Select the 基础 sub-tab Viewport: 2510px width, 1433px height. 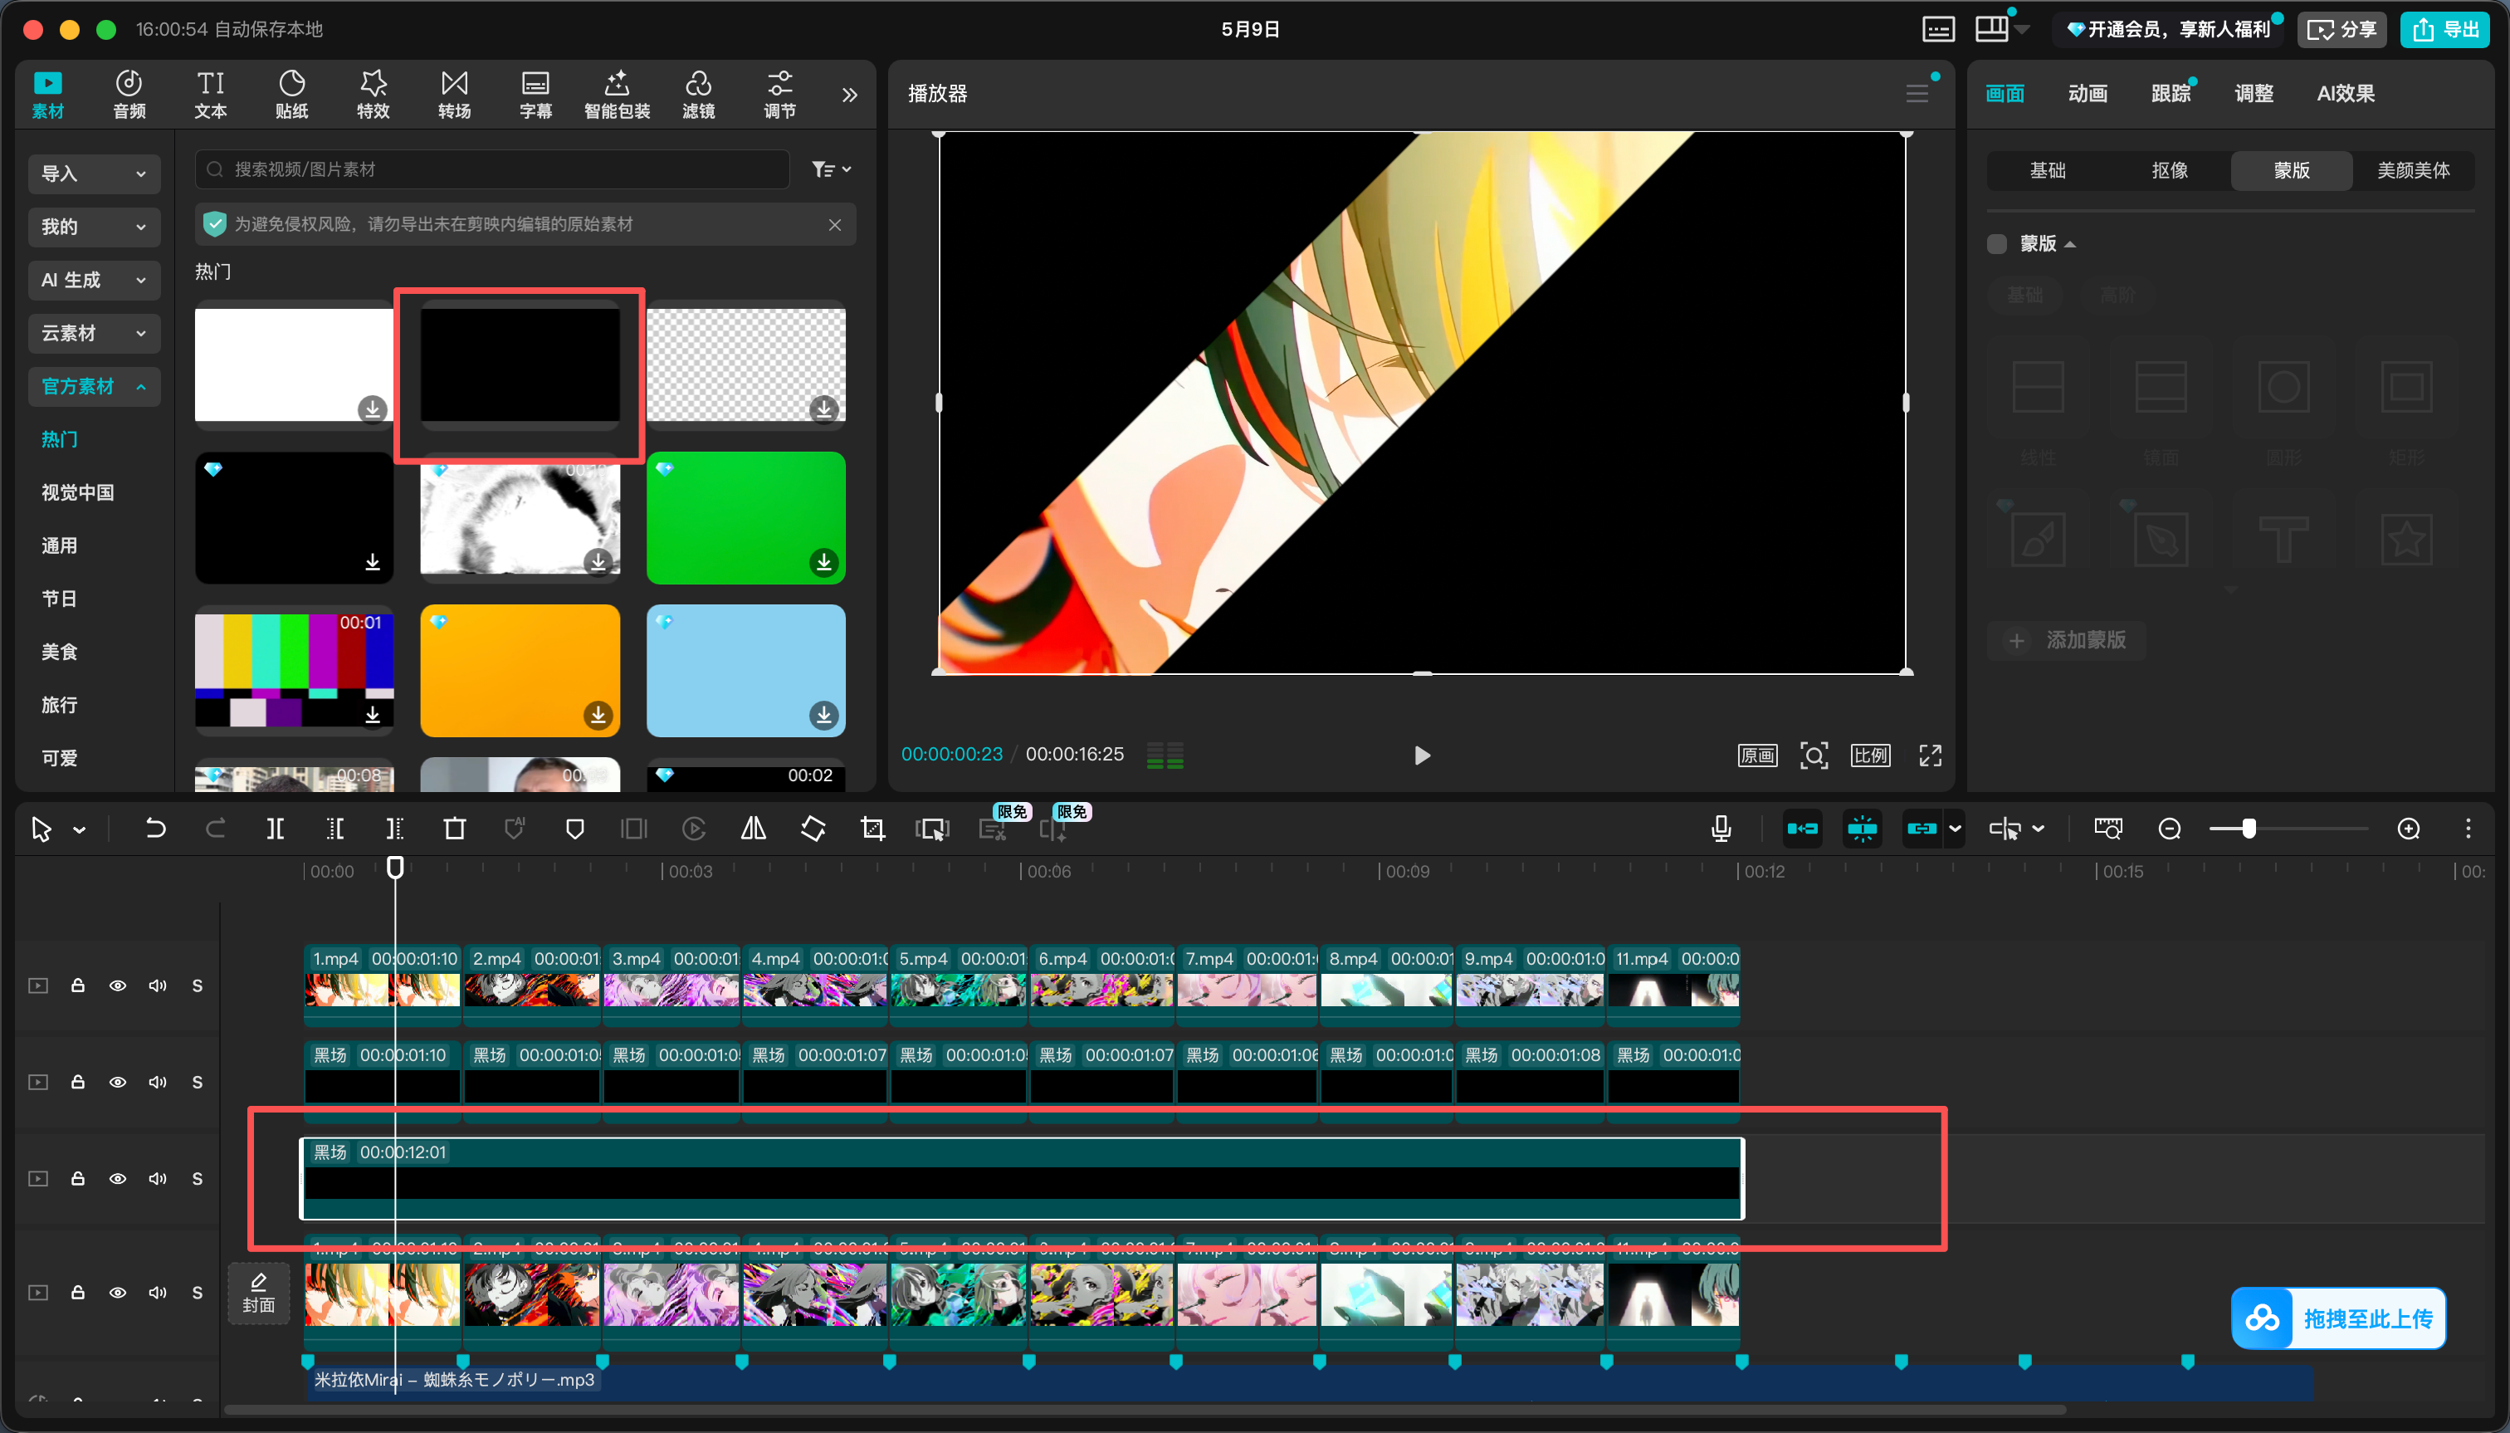click(x=2048, y=170)
